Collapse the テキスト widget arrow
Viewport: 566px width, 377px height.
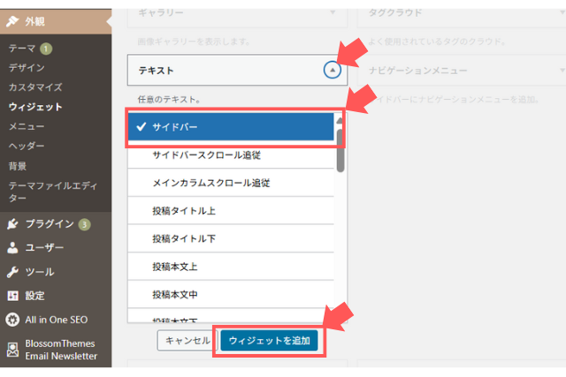pyautogui.click(x=331, y=70)
